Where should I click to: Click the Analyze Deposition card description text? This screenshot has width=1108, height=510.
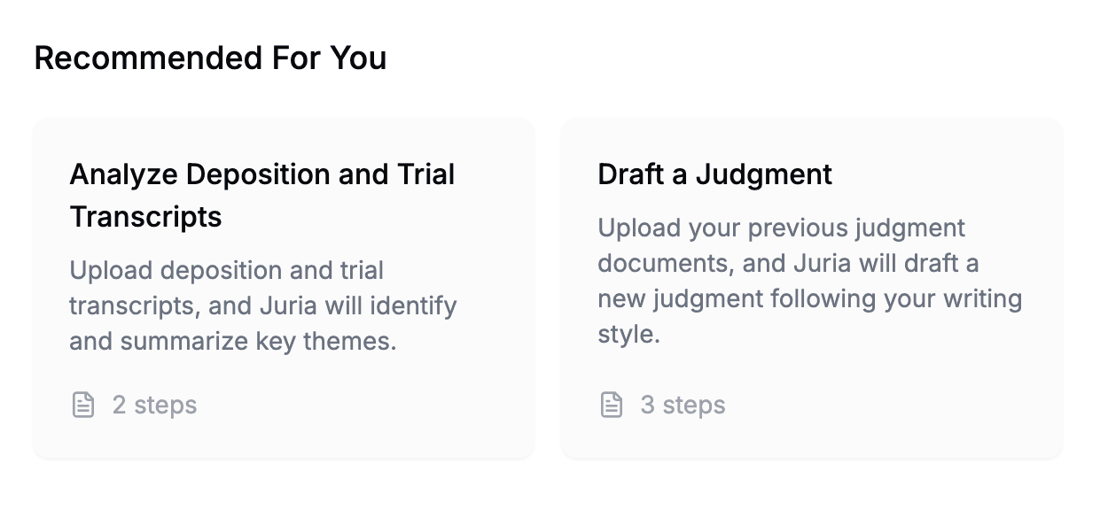pyautogui.click(x=262, y=305)
